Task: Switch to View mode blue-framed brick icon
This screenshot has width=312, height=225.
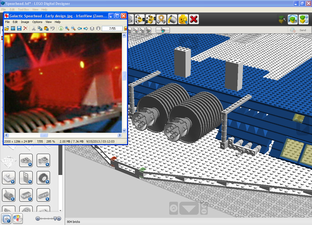Action: (293, 19)
